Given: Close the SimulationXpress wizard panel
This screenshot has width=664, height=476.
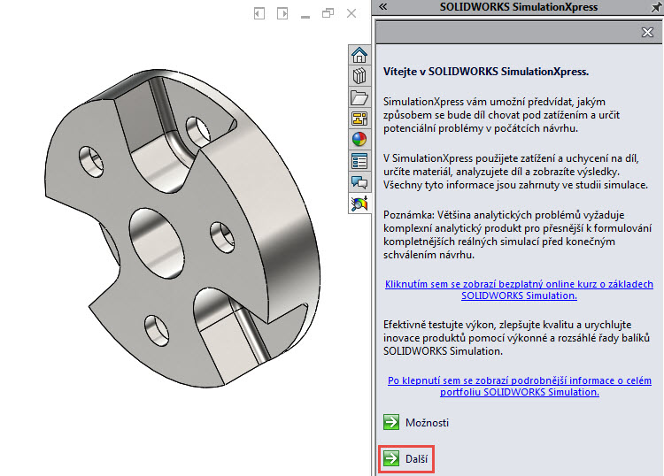Looking at the screenshot, I should (647, 32).
